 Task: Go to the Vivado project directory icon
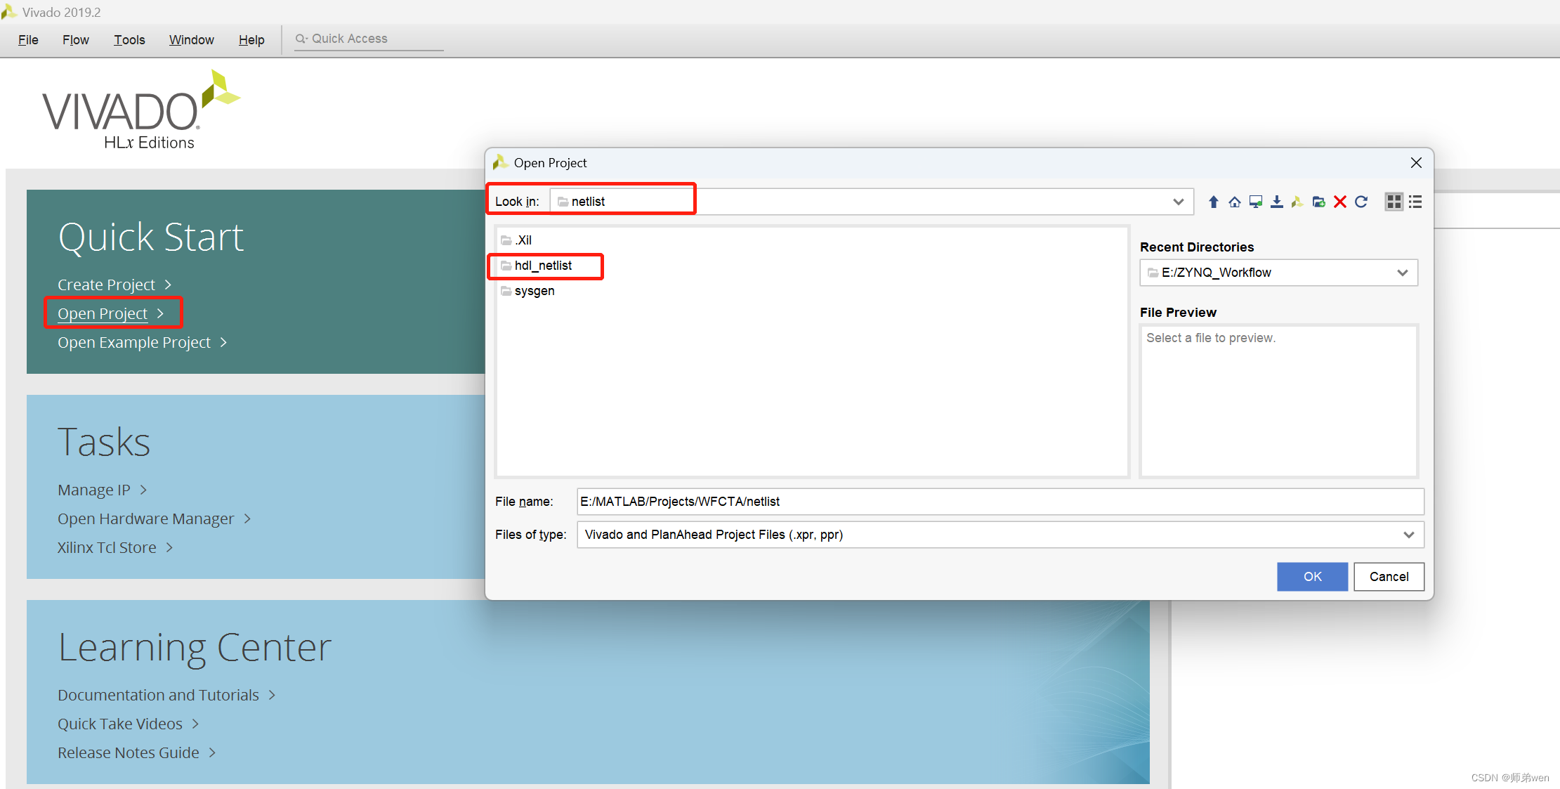point(1297,202)
